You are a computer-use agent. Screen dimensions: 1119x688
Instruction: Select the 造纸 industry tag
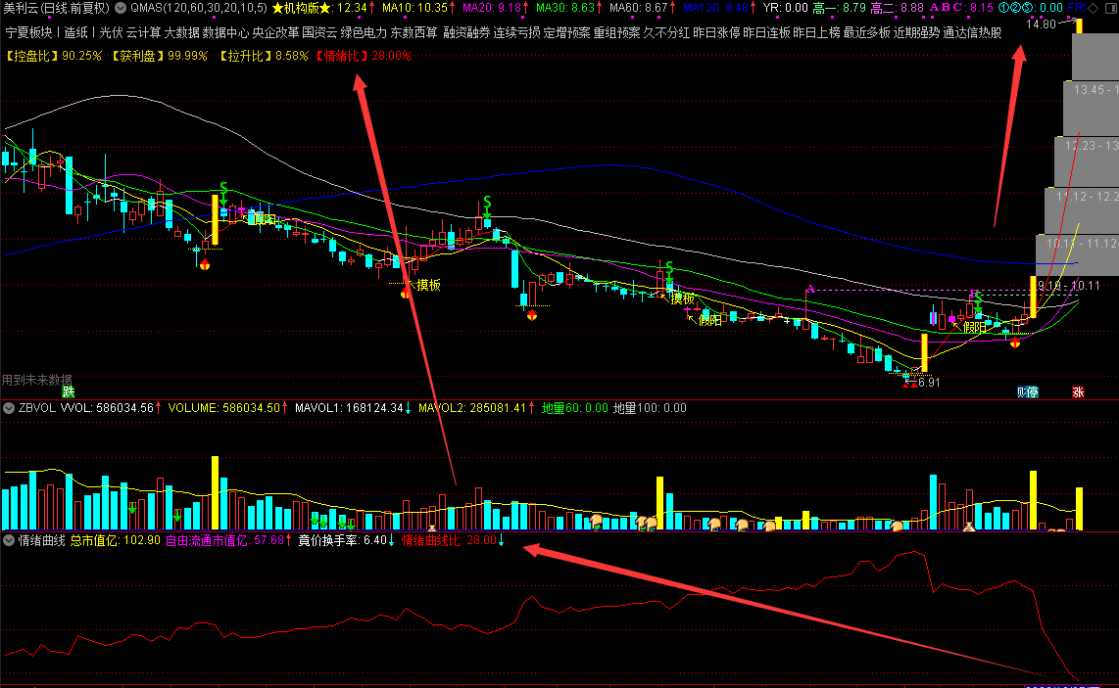tap(75, 33)
